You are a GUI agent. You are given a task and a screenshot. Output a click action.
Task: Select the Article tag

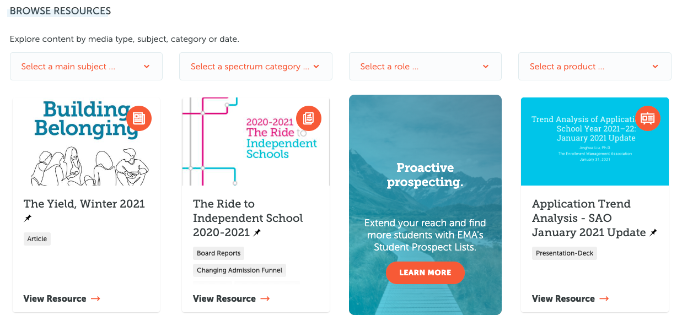[37, 239]
